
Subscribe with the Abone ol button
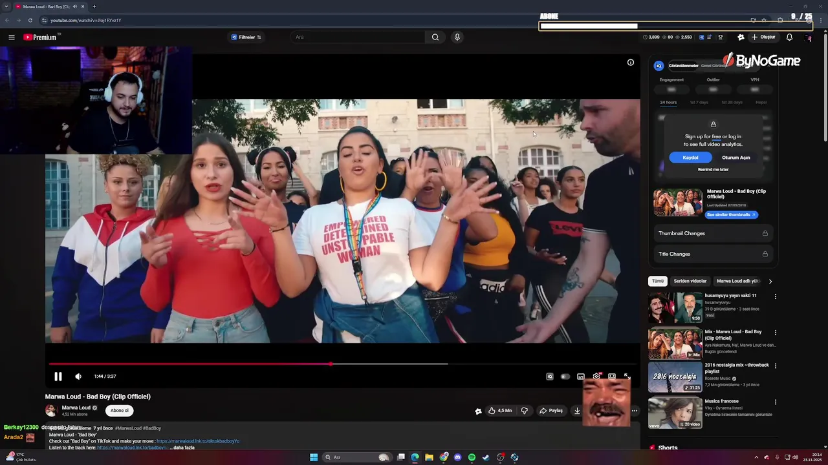pos(119,411)
